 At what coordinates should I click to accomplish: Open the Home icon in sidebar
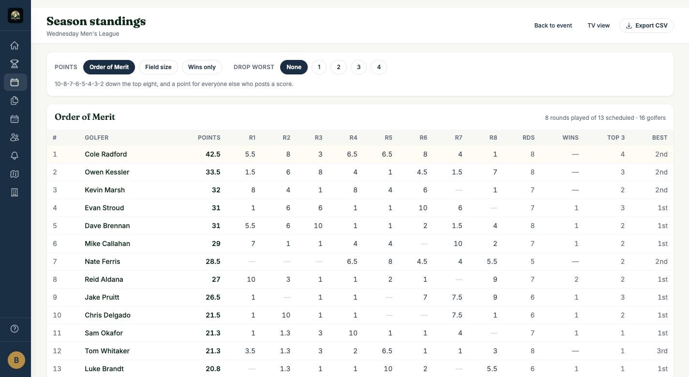tap(15, 45)
